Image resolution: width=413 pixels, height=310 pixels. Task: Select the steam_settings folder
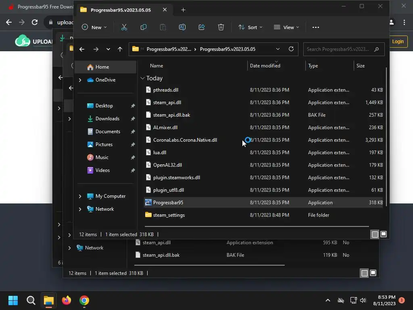[x=263, y=215]
